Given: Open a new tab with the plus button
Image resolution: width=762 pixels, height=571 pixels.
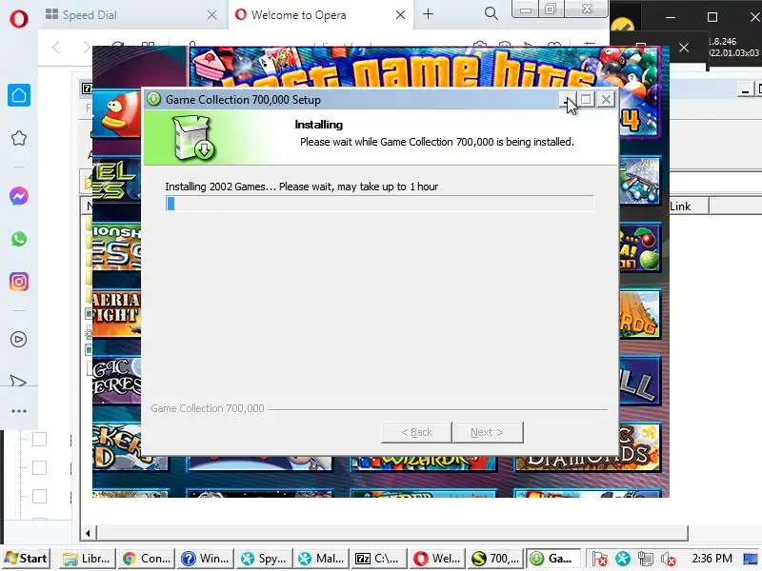Looking at the screenshot, I should click(428, 14).
